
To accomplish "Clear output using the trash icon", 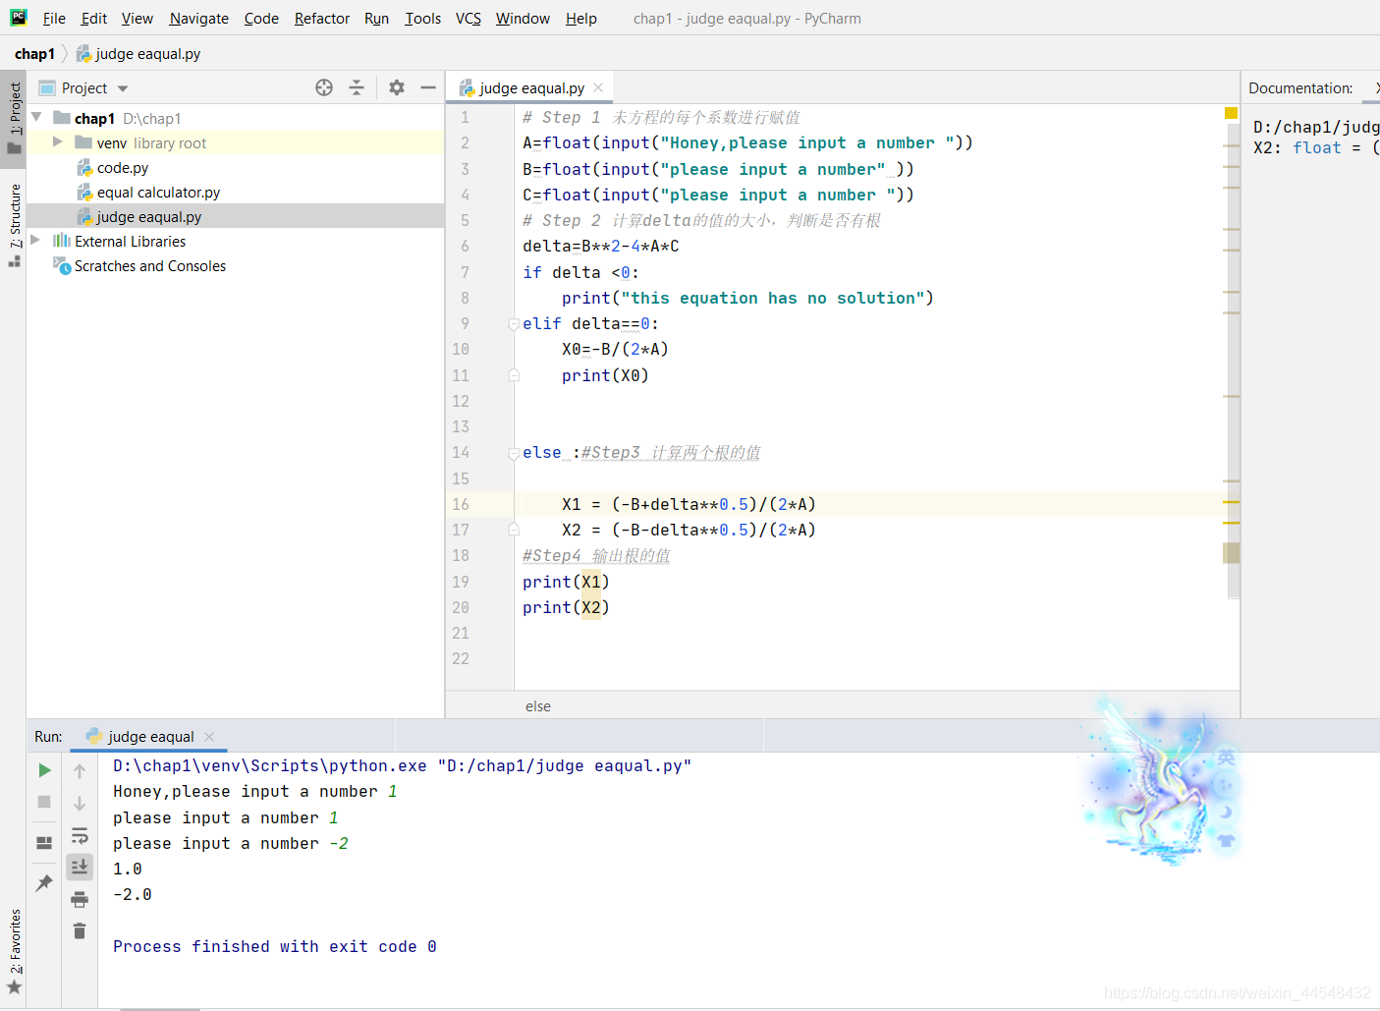I will click(80, 930).
